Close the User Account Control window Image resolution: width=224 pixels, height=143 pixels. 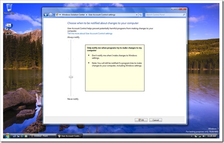coord(183,9)
